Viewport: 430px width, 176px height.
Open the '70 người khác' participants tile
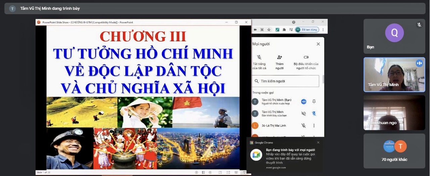tap(394, 151)
